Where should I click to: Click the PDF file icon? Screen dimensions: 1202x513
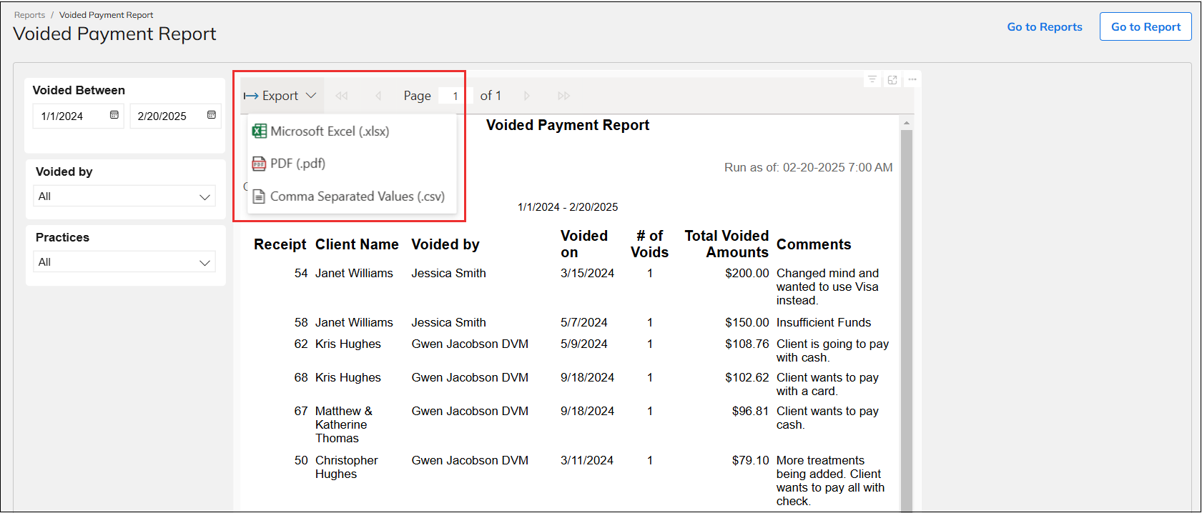(x=259, y=164)
